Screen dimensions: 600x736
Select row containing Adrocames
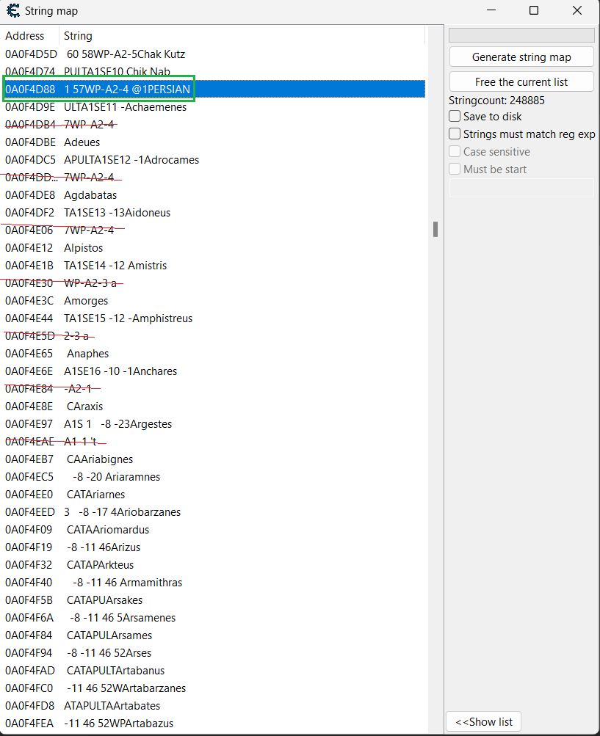coord(213,159)
